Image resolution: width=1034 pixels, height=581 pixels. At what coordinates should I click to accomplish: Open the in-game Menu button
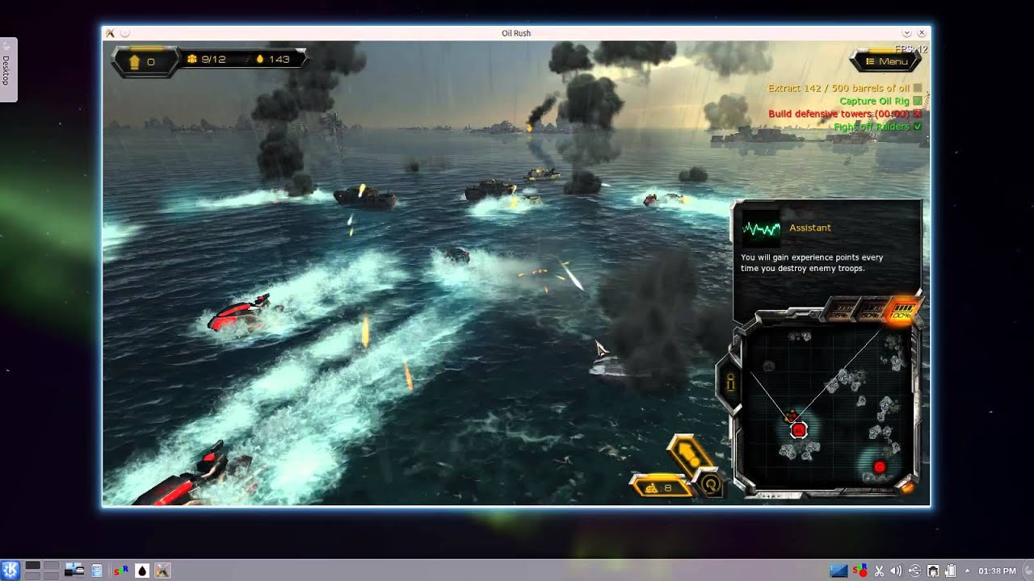coord(887,61)
